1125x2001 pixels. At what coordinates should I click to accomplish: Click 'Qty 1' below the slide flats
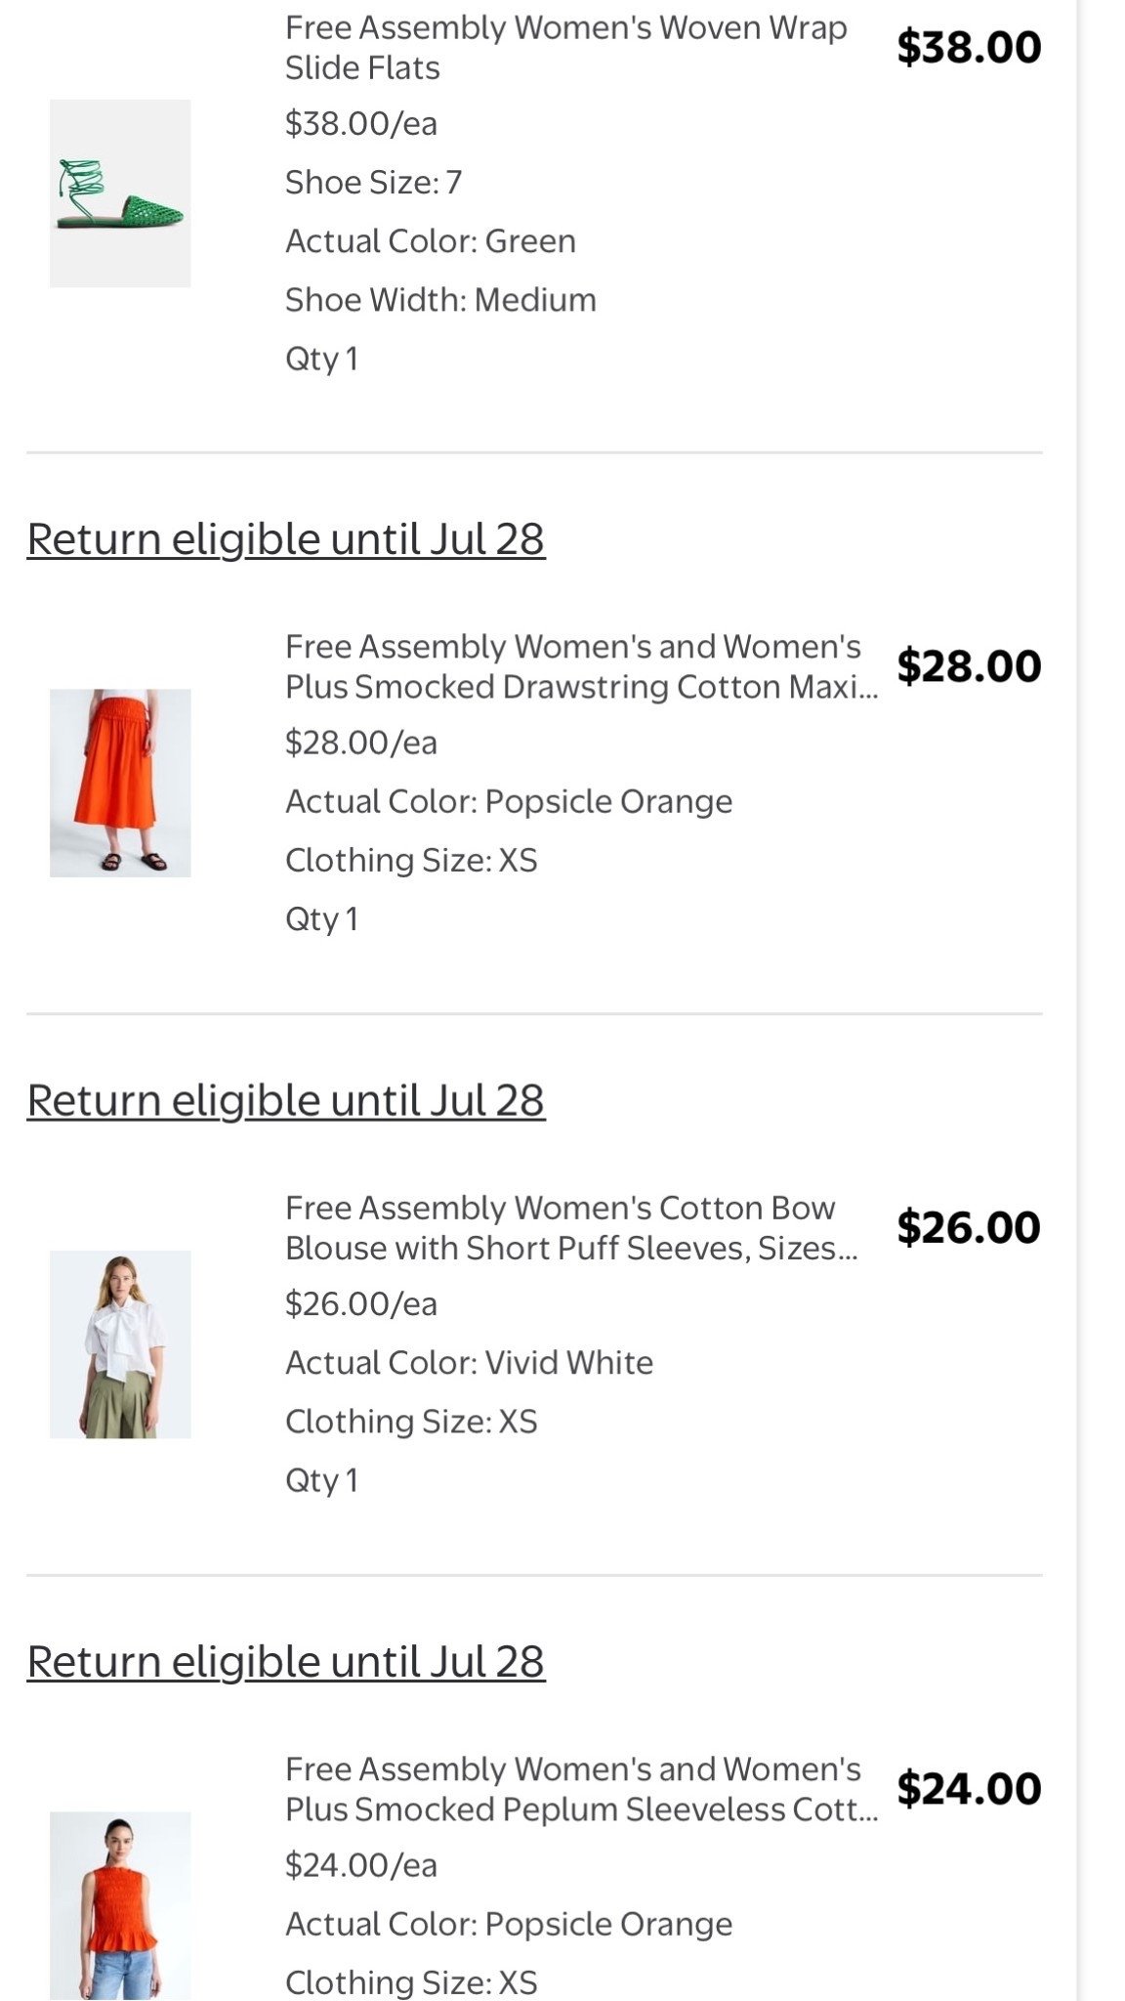[x=322, y=359]
